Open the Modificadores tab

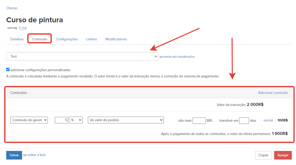click(x=116, y=39)
